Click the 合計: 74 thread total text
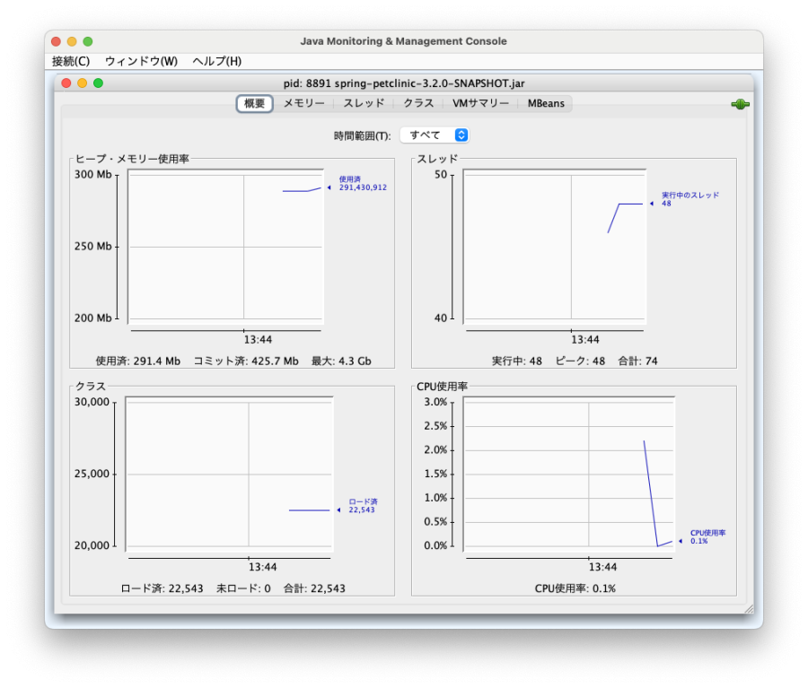808x688 pixels. pyautogui.click(x=638, y=361)
